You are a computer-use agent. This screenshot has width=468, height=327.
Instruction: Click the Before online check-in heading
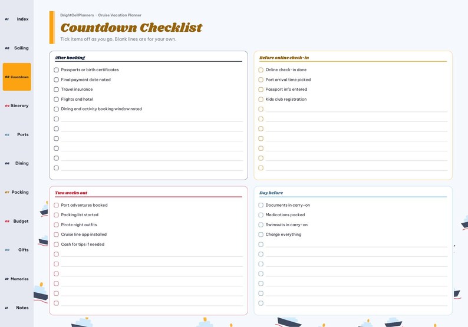point(284,58)
